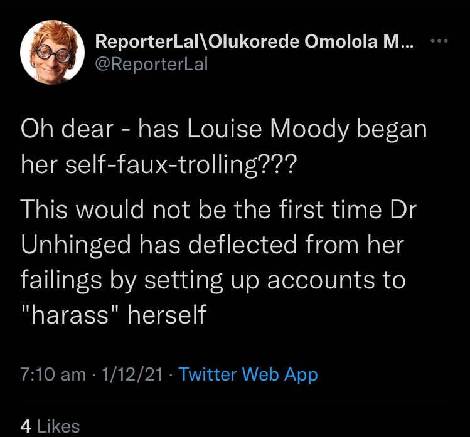
Task: Click the word "deflected" in the tweet
Action: pyautogui.click(x=259, y=245)
